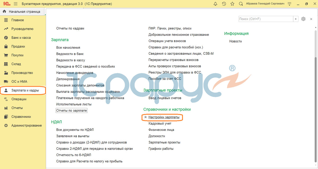Image resolution: width=318 pixels, height=169 pixels.
Task: Click the Справочники books icon
Action: pos(6,117)
